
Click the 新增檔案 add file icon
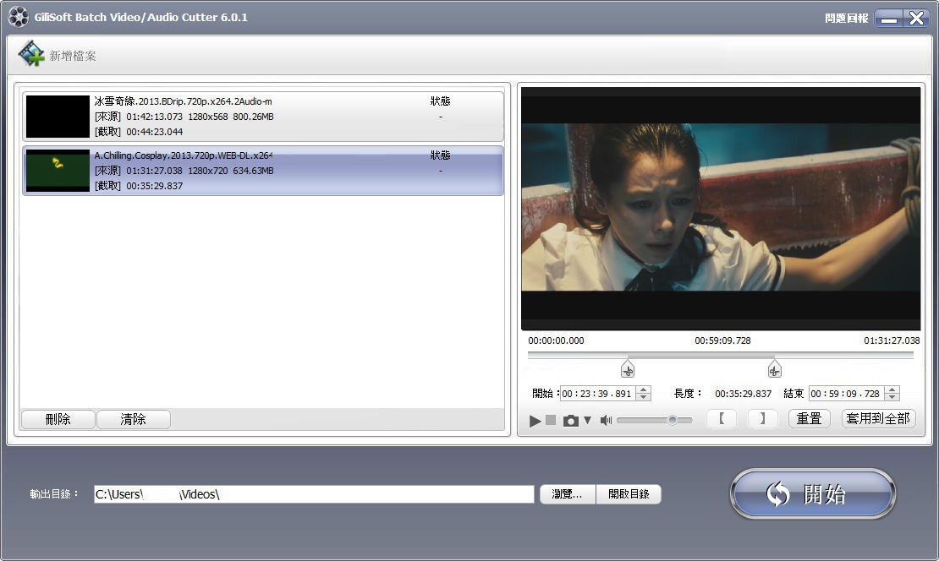[31, 54]
